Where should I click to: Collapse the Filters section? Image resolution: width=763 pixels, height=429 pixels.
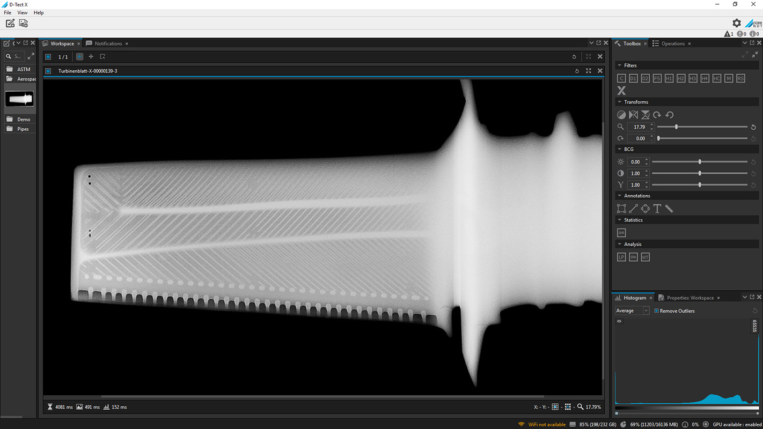[x=620, y=65]
